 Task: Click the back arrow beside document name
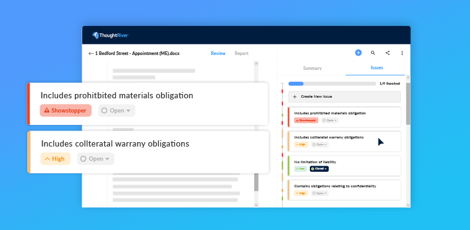pyautogui.click(x=91, y=54)
